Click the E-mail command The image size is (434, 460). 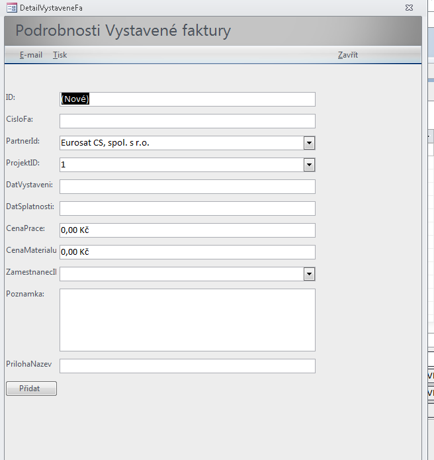31,55
